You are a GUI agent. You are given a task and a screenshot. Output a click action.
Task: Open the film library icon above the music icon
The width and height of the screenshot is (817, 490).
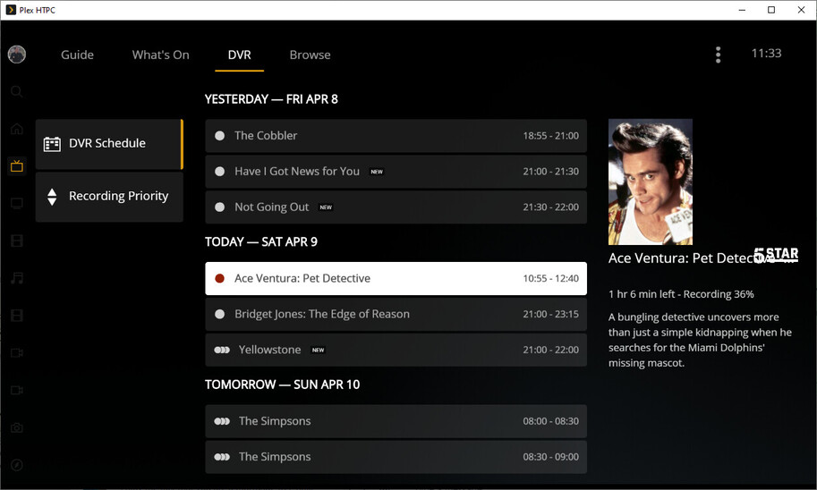click(x=17, y=241)
